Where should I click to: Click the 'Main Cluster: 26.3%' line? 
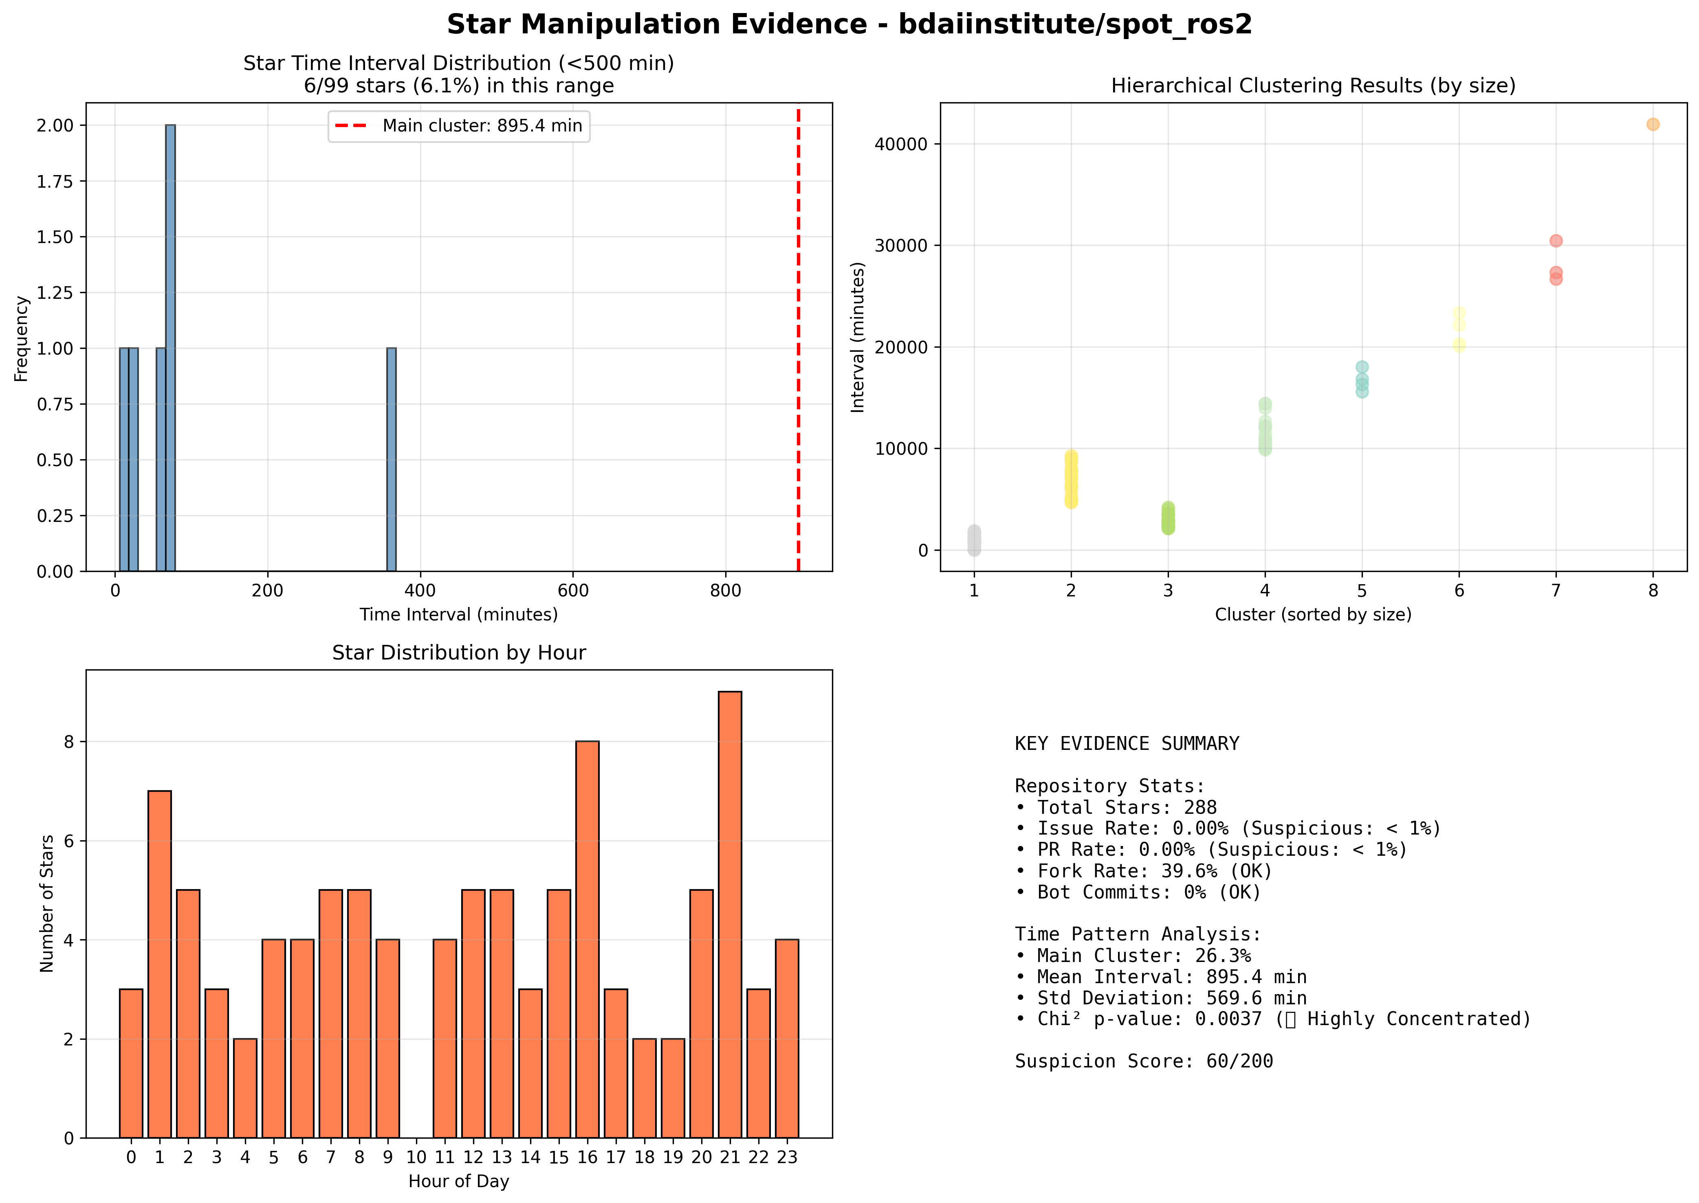pos(1133,955)
